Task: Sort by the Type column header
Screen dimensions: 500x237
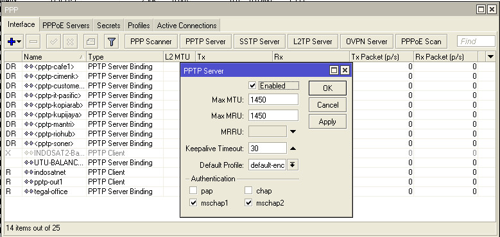Action: point(125,57)
